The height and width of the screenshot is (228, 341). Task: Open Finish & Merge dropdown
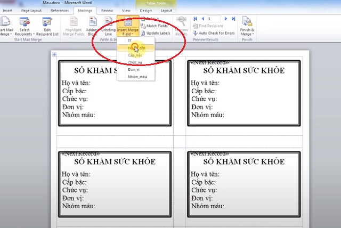pyautogui.click(x=247, y=26)
